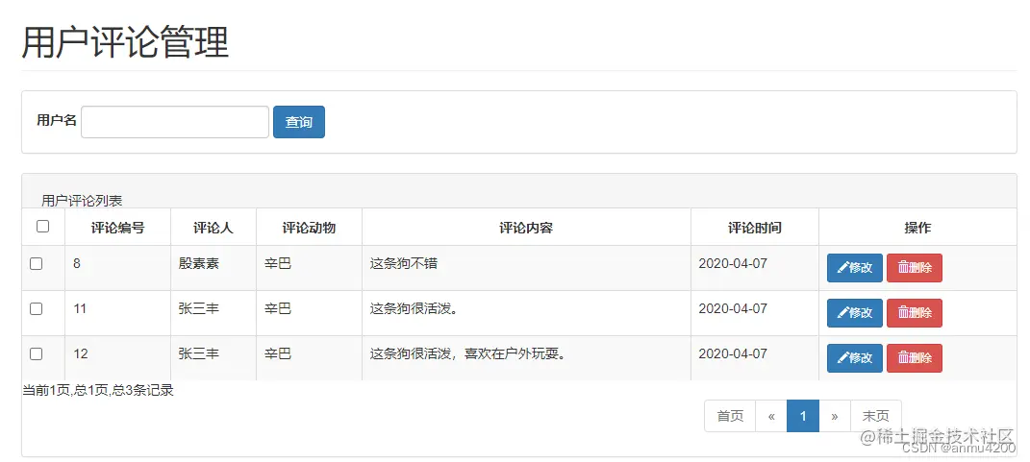Click date 2020-04-07 in row 11

pos(733,308)
